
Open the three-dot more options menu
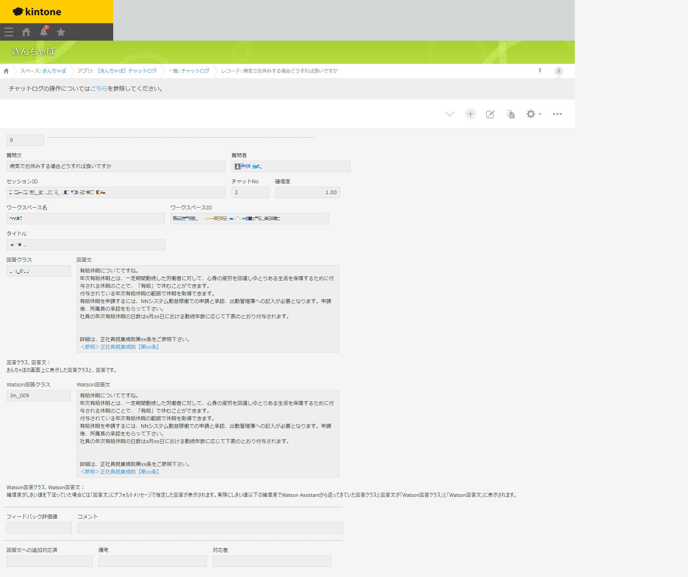point(557,114)
